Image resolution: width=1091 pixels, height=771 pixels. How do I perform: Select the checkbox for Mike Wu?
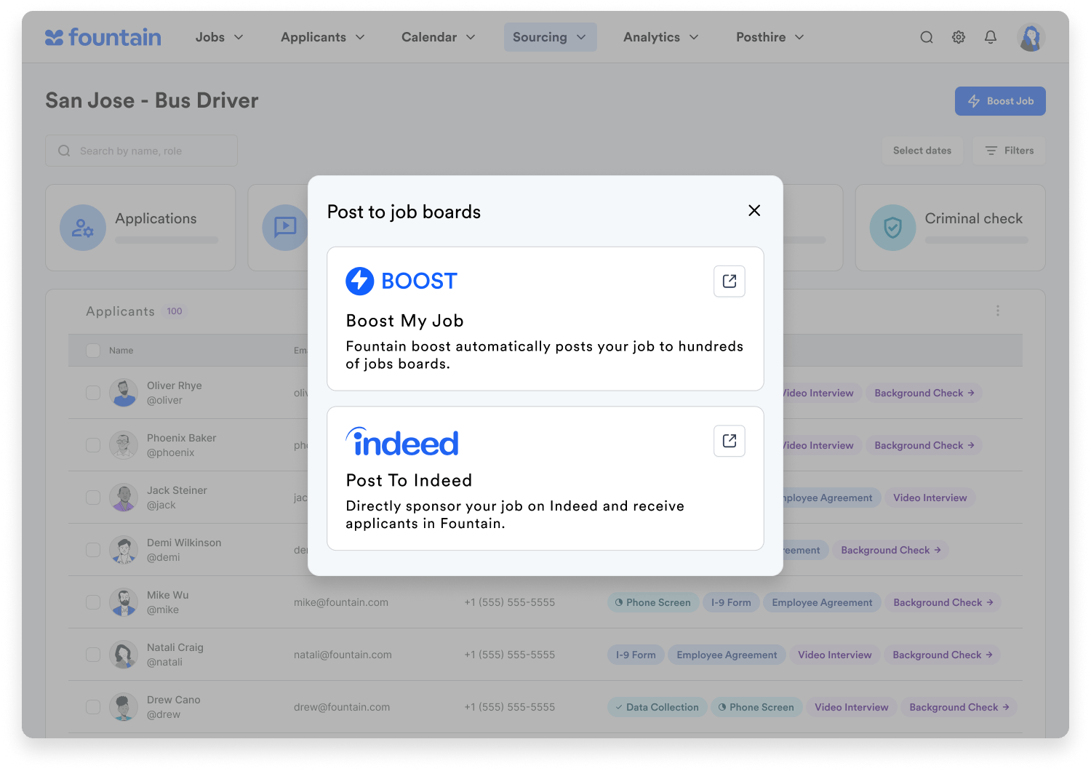tap(93, 602)
